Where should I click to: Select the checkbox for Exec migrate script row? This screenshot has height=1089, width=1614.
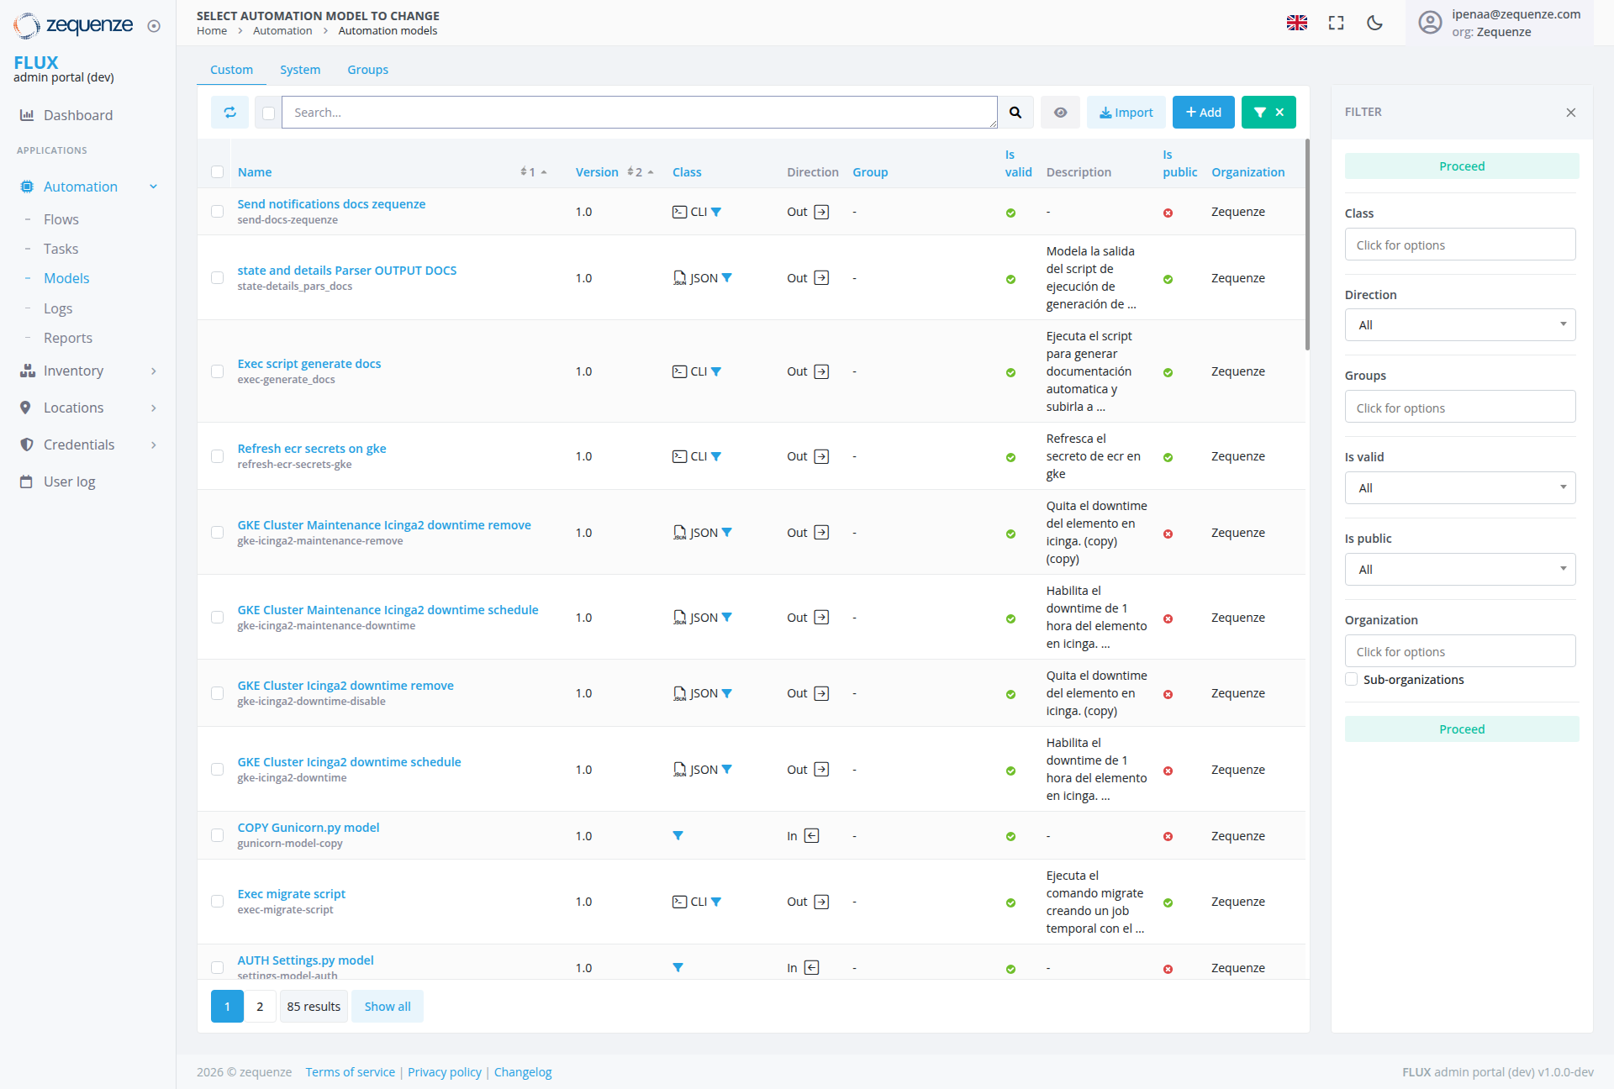click(218, 902)
